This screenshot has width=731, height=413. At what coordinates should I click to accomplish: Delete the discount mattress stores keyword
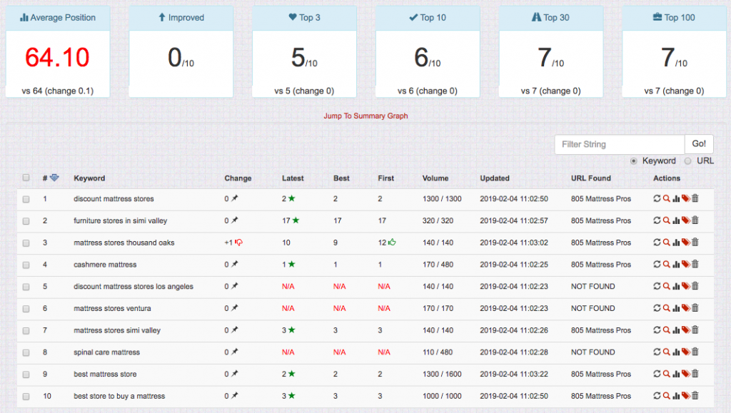pyautogui.click(x=695, y=198)
